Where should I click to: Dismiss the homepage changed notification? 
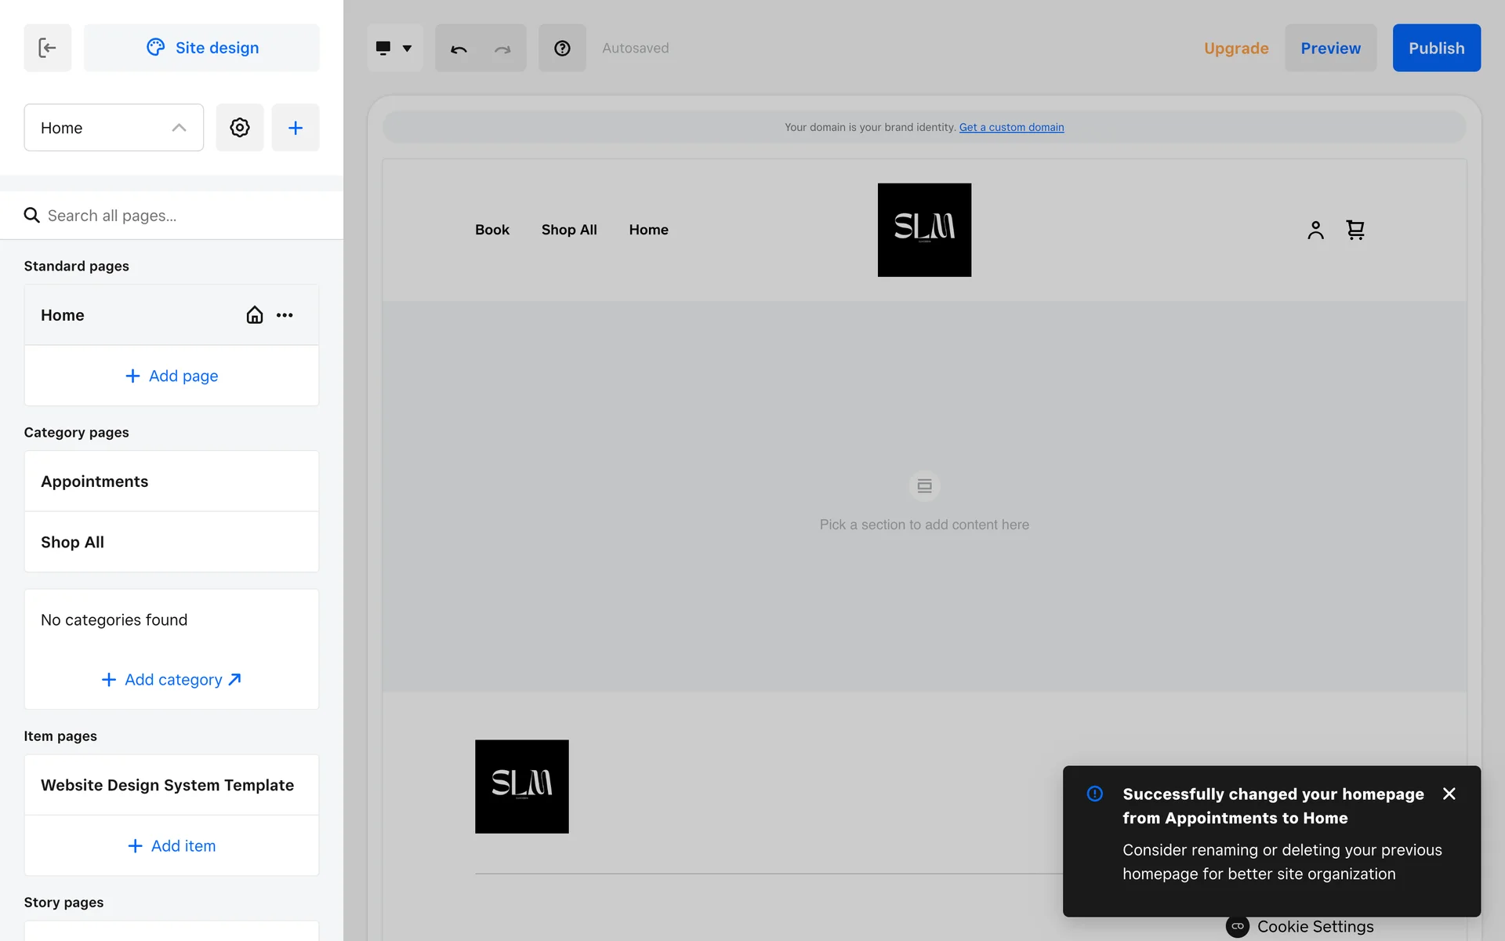[x=1449, y=794]
